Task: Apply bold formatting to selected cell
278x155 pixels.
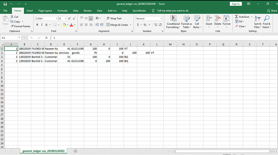Action: [x=37, y=25]
